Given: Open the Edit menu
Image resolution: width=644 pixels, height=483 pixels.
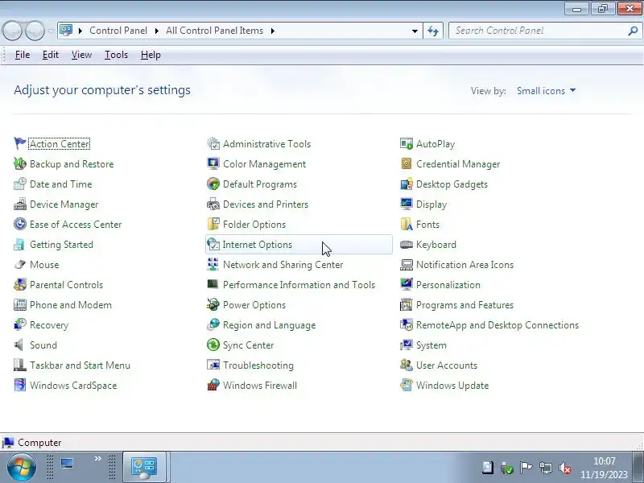Looking at the screenshot, I should click(51, 55).
